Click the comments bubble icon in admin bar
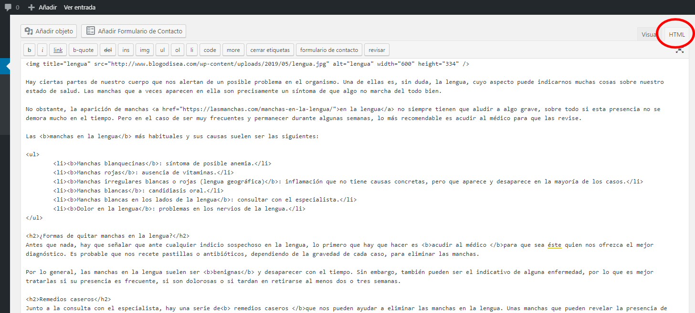Screen dimensions: 695x313 click(x=8, y=7)
